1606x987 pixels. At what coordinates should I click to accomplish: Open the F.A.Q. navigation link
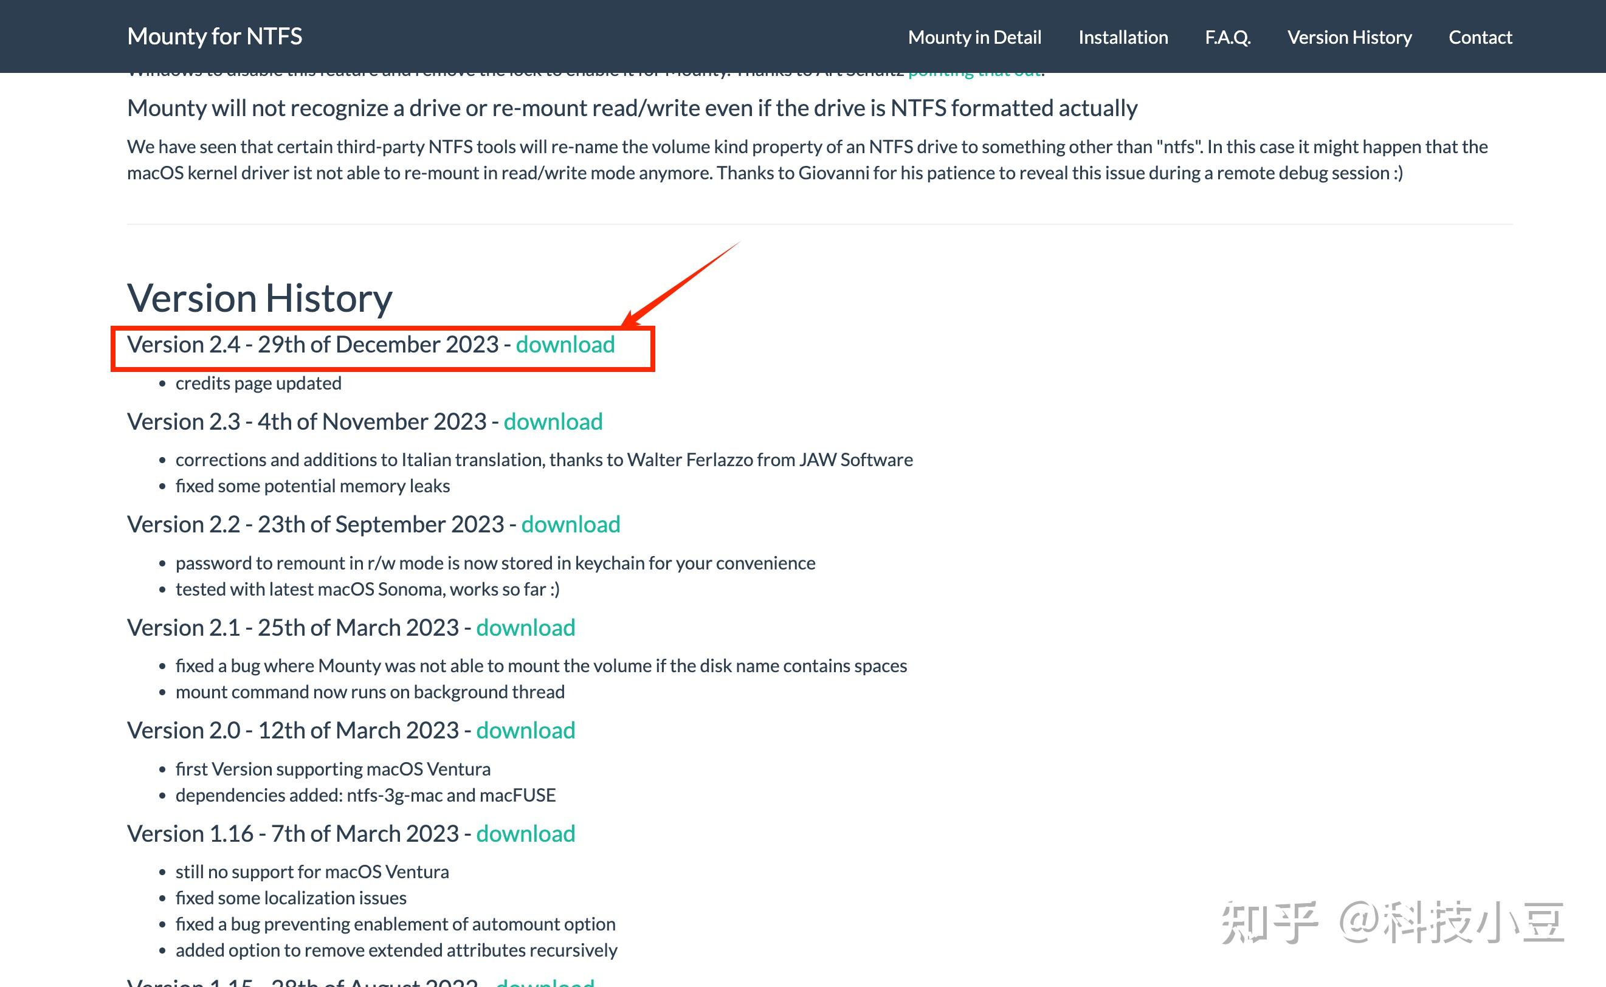coord(1227,37)
